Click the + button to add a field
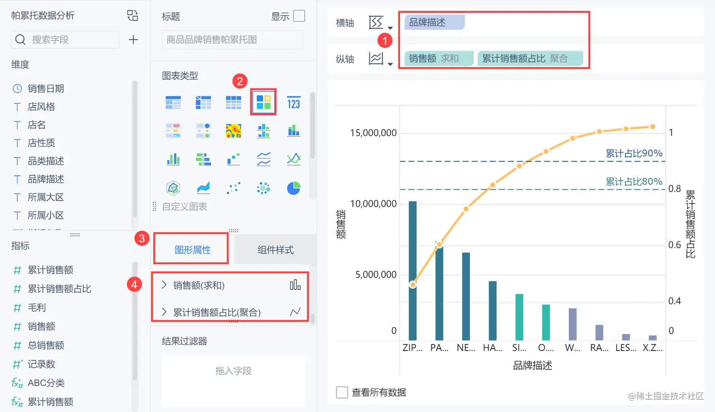715x412 pixels. [x=133, y=40]
